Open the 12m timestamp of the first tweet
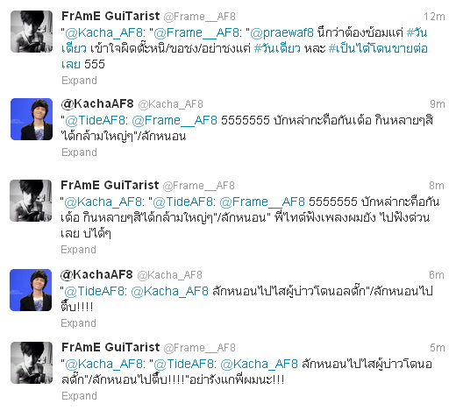The image size is (456, 411). coord(434,17)
